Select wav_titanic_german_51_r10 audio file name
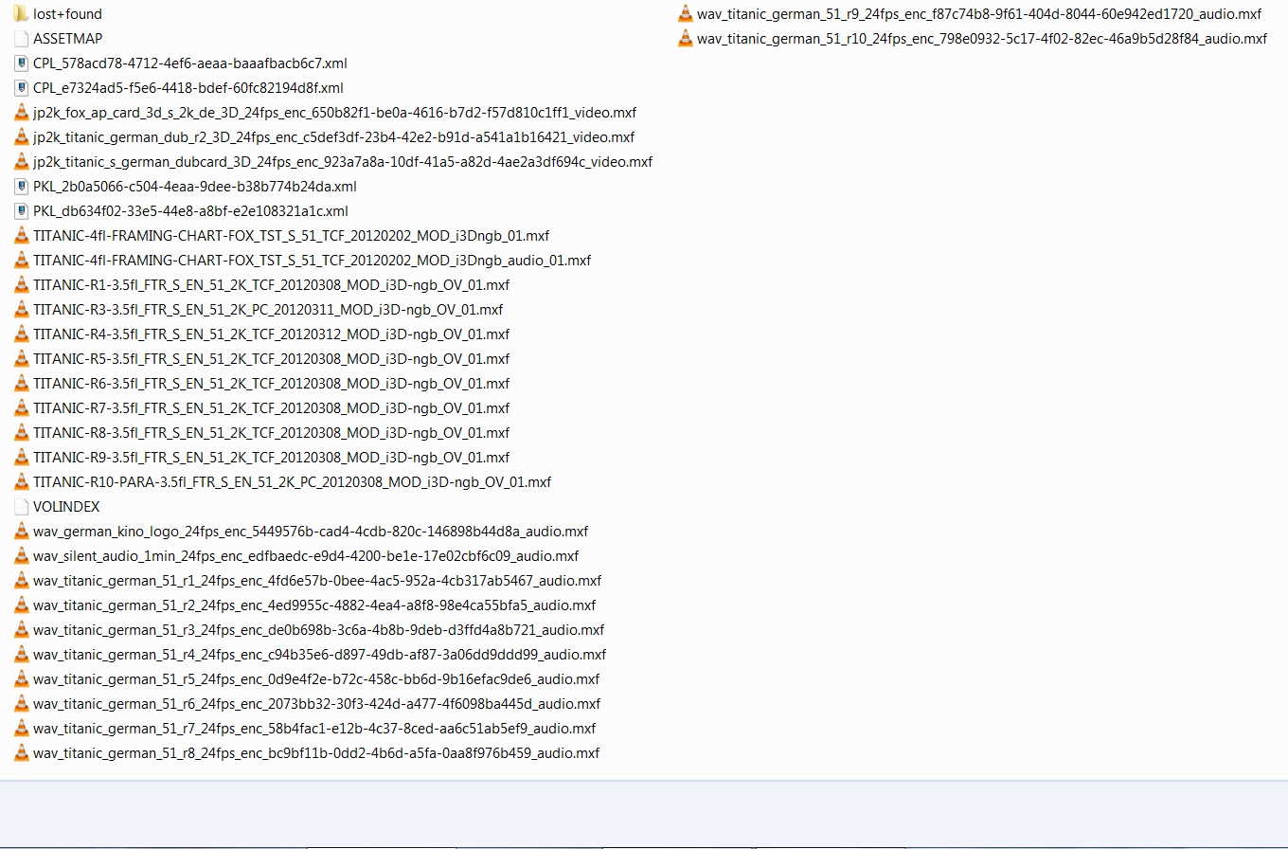Viewport: 1288px width, 849px height. [x=982, y=39]
